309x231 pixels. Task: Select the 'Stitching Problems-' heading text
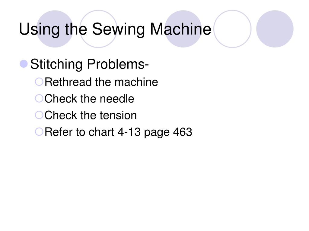point(89,64)
